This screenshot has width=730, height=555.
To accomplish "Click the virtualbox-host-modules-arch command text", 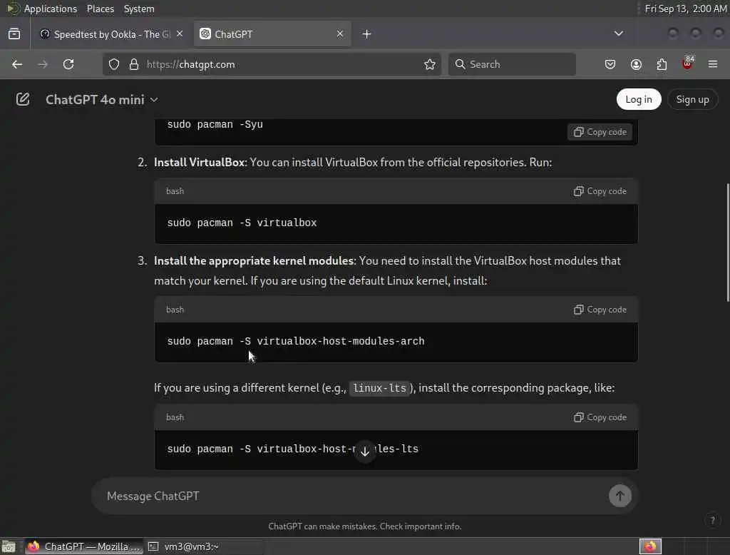I will click(296, 341).
